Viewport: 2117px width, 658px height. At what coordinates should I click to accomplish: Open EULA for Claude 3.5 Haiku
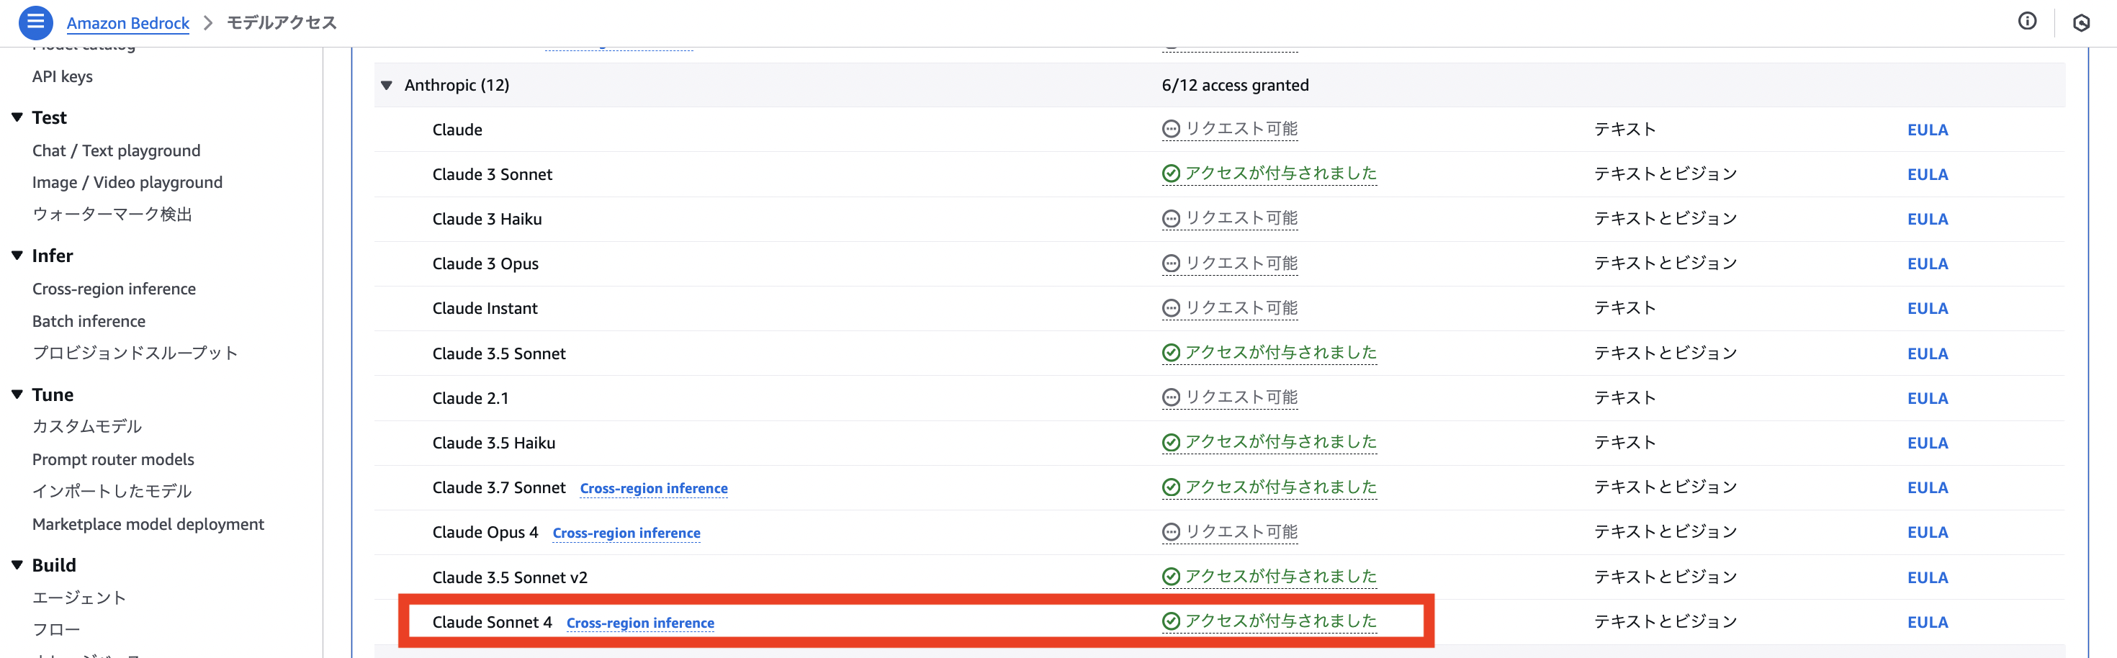point(1927,443)
